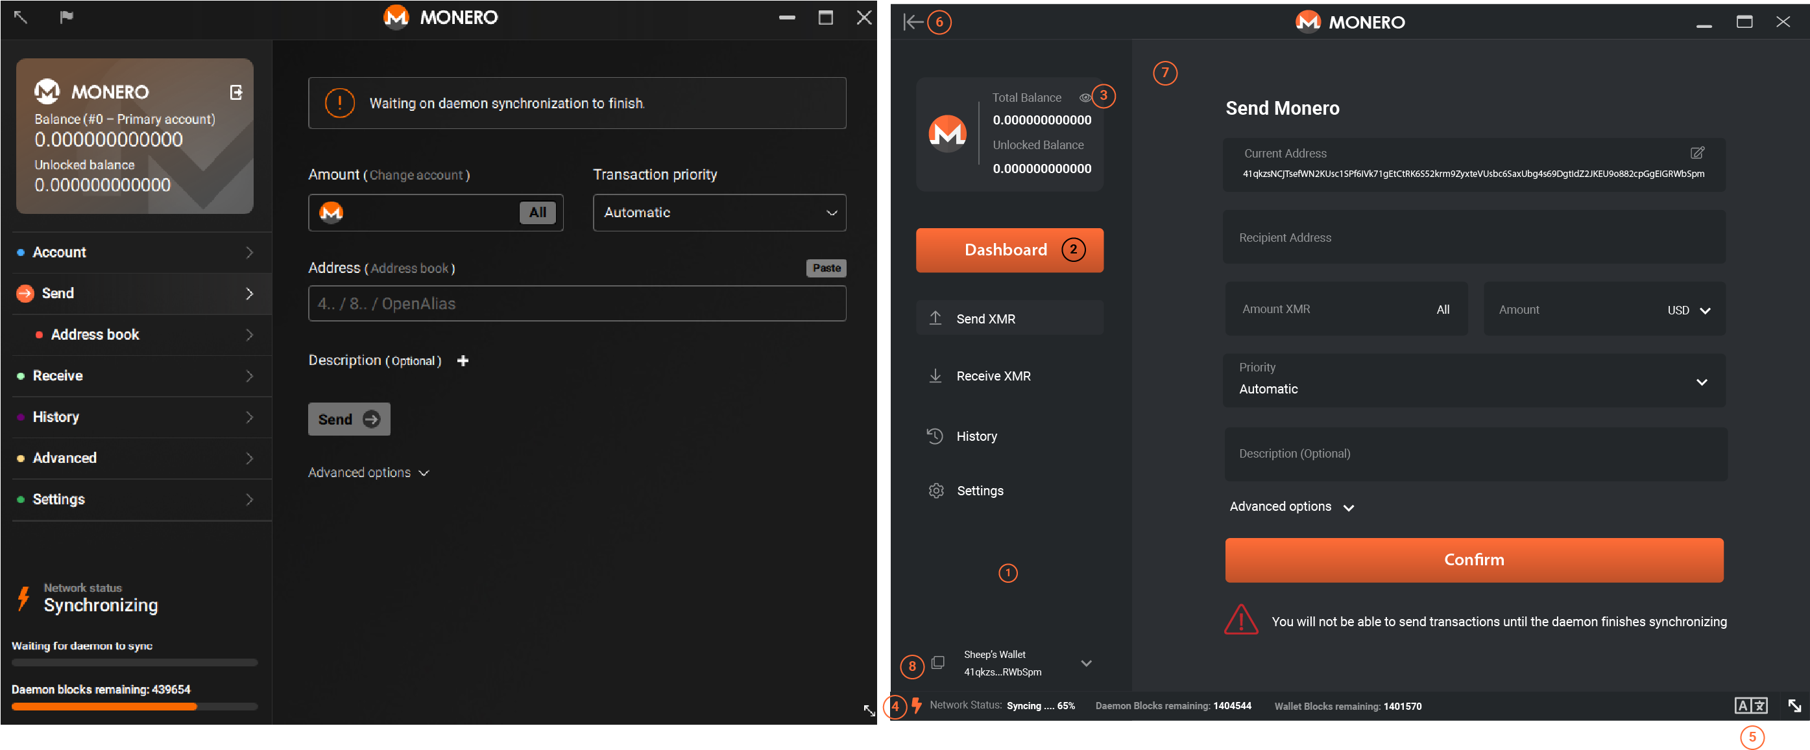The height and width of the screenshot is (750, 1810).
Task: Expand the Account chevron in the left menu
Action: (249, 252)
